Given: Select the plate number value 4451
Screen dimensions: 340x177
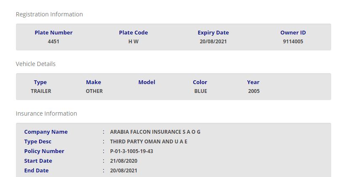Looking at the screenshot, I should (53, 42).
